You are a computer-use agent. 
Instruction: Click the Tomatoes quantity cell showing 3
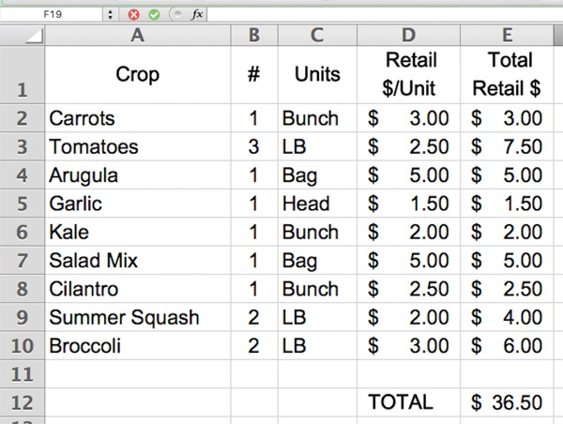pos(253,147)
